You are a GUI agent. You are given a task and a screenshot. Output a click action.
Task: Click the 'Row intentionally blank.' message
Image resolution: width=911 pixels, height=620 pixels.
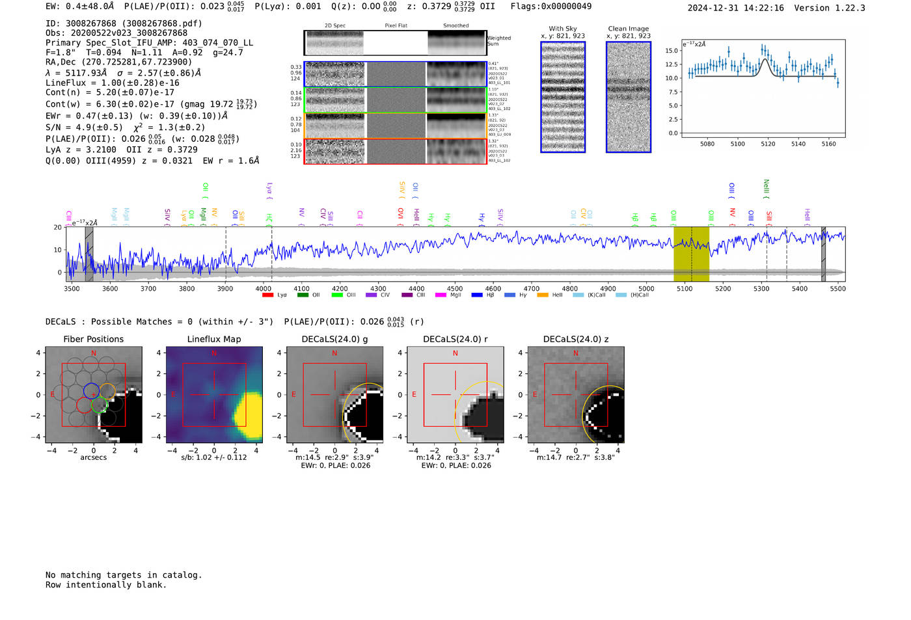[x=106, y=584]
